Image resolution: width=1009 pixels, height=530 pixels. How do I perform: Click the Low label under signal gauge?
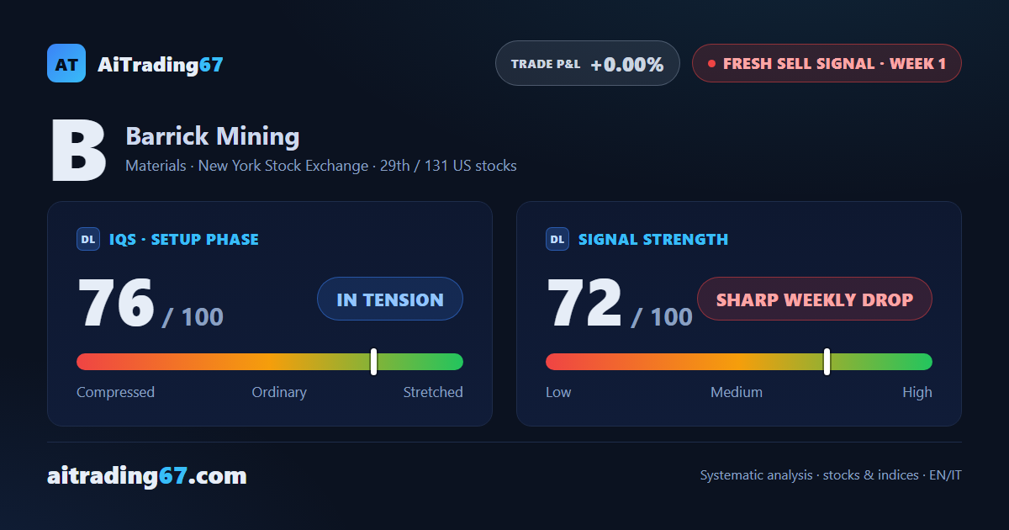(558, 392)
